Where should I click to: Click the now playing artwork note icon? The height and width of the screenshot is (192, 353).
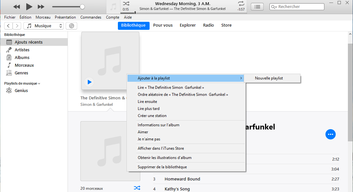[x=113, y=7]
